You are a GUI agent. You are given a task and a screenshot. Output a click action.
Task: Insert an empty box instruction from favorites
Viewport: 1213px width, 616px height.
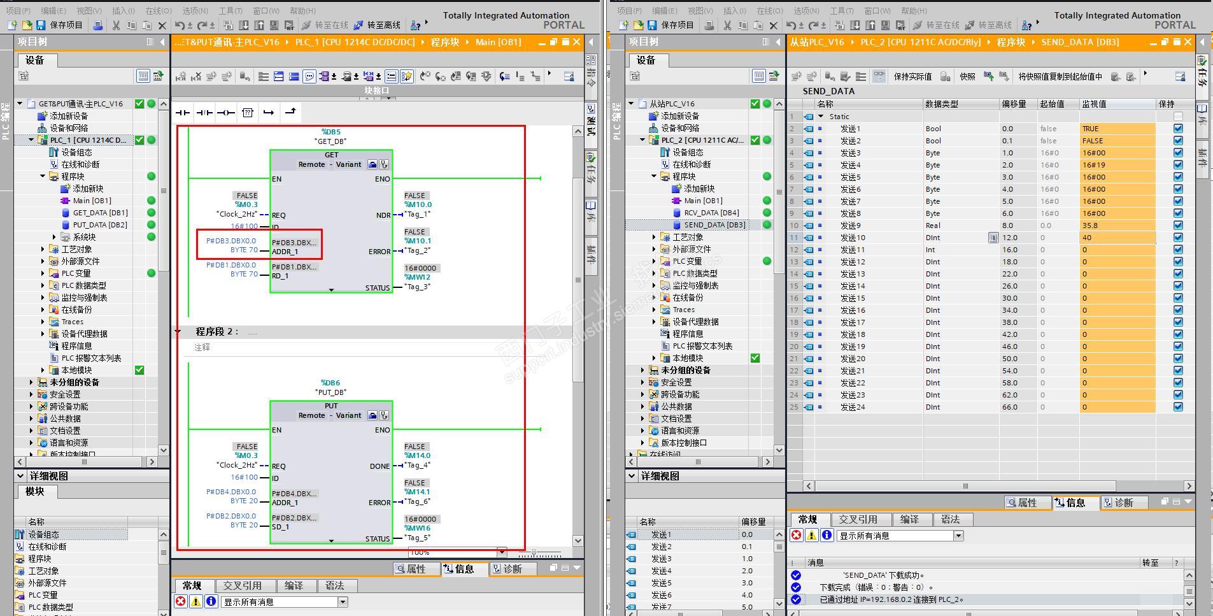coord(248,113)
